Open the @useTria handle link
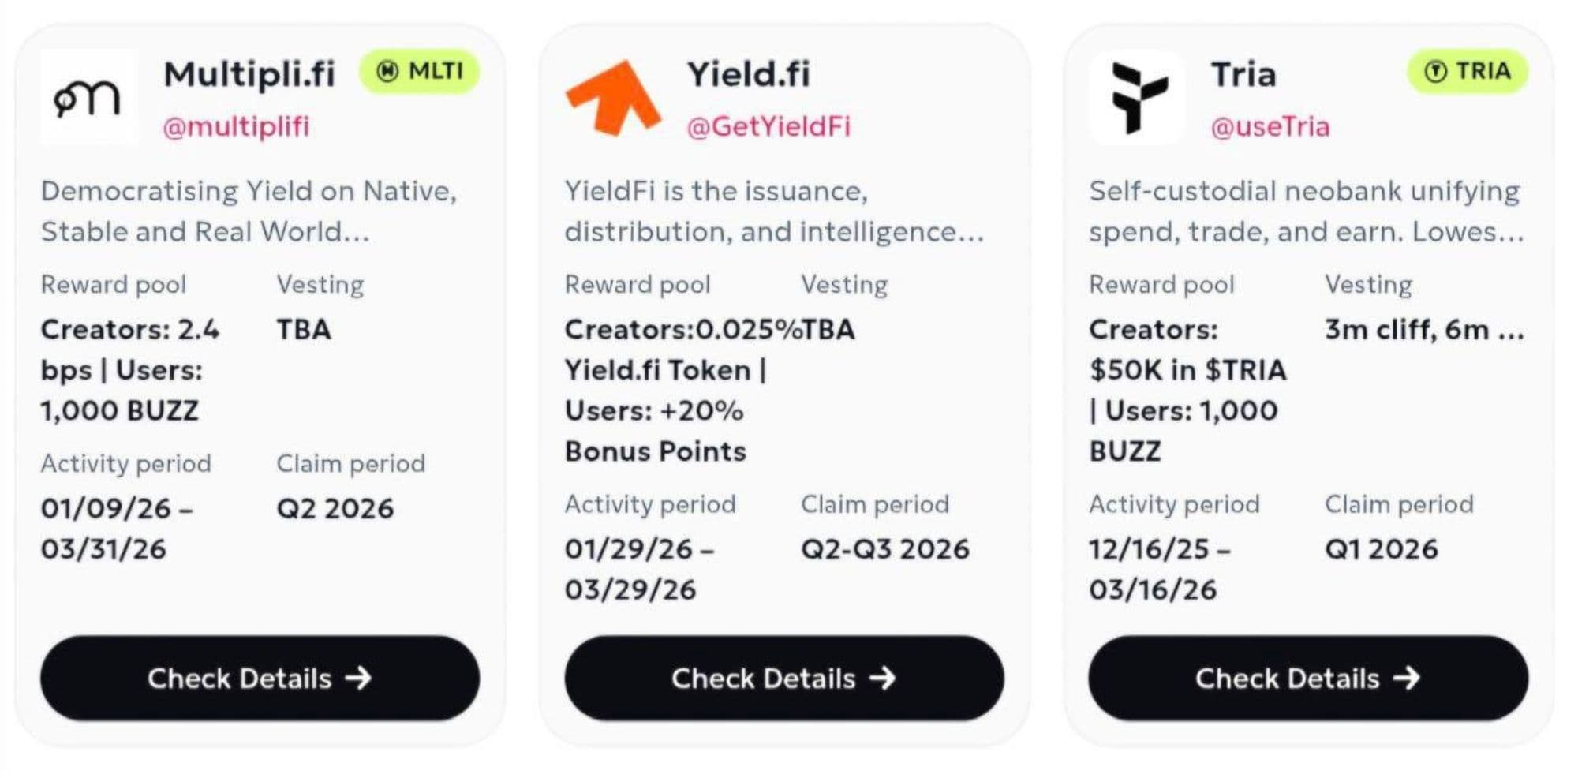This screenshot has height=778, width=1578. point(1270,126)
